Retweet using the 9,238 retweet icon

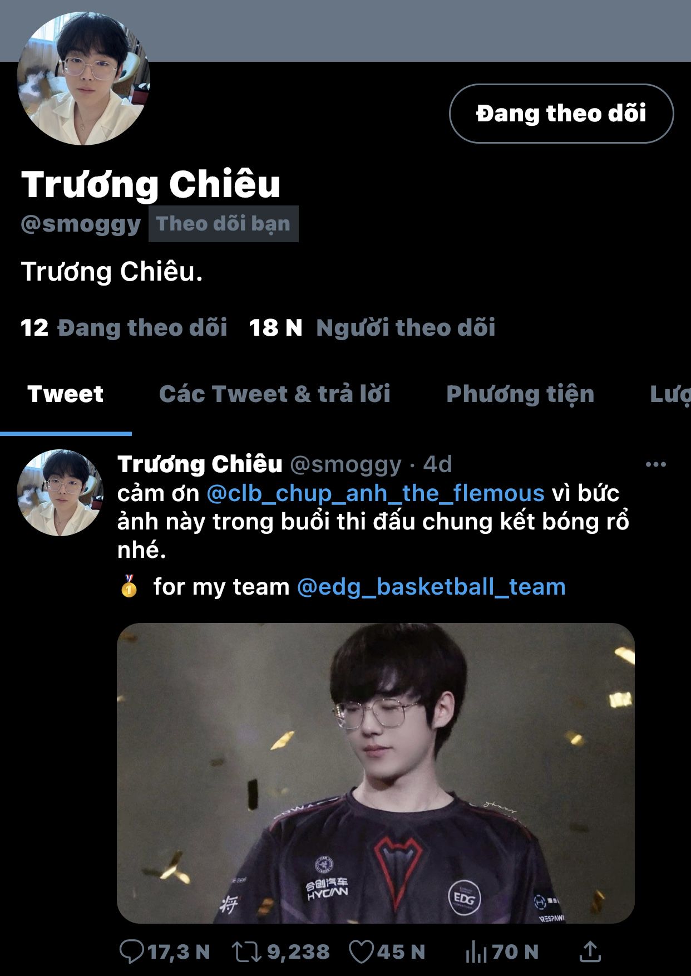(246, 952)
